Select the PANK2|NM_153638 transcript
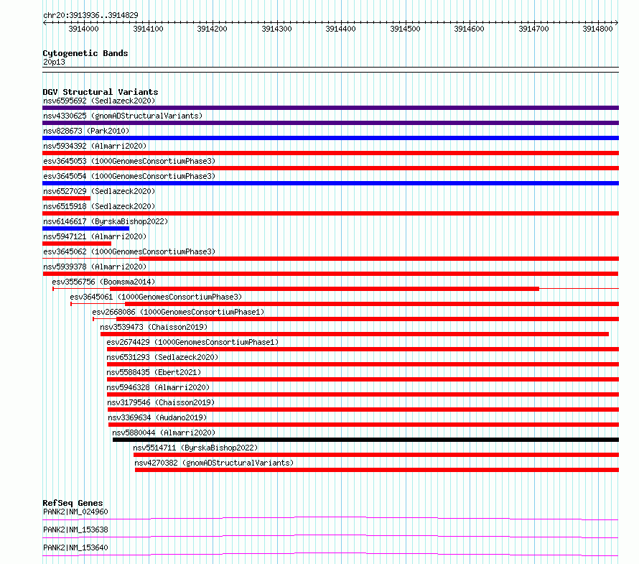The width and height of the screenshot is (639, 564). 75,530
